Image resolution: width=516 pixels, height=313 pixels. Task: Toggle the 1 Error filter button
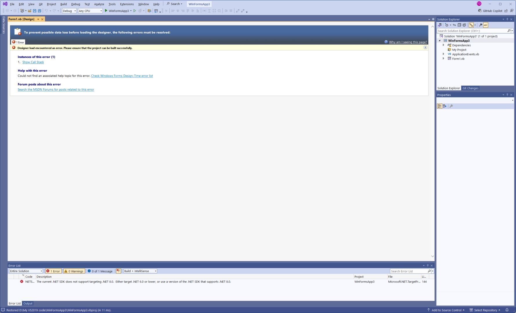53,271
